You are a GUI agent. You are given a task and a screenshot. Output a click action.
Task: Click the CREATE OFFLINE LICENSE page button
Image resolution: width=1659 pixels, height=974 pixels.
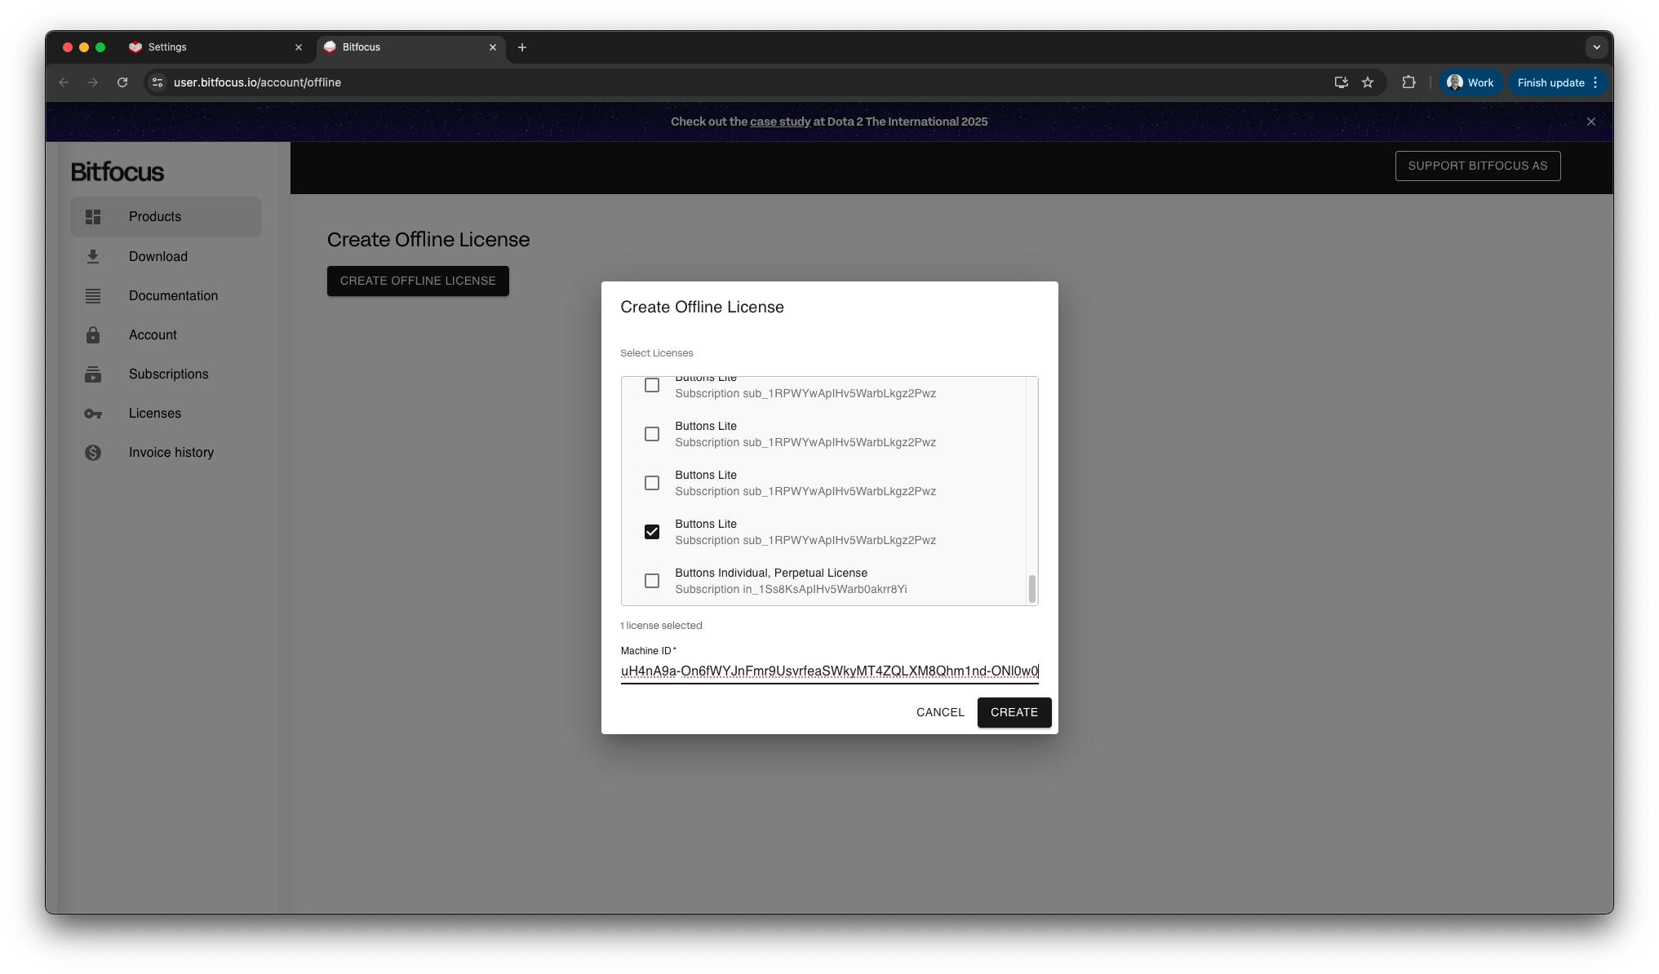pos(418,281)
